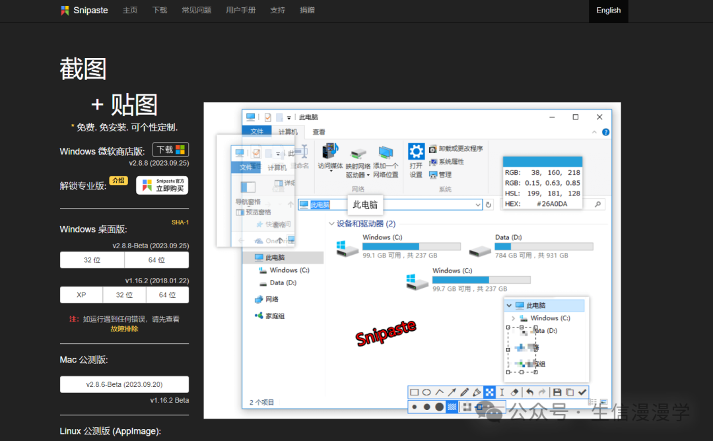Switch to the 查看 ribbon tab
713x441 pixels.
319,132
